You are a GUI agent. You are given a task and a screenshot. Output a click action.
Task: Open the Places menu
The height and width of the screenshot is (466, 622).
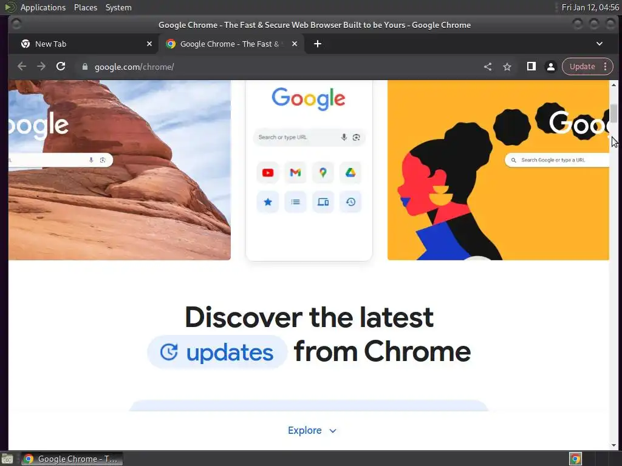click(x=86, y=7)
